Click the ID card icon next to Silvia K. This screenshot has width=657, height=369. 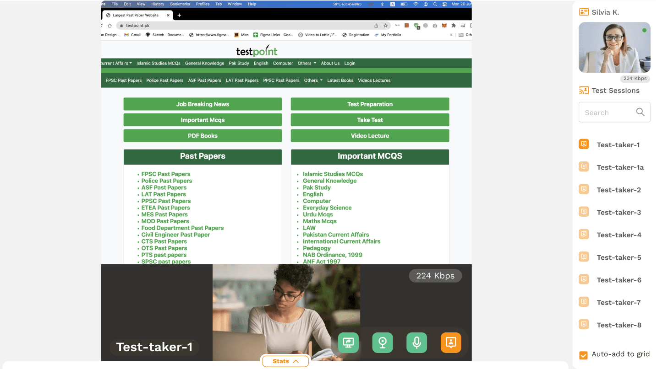point(584,12)
